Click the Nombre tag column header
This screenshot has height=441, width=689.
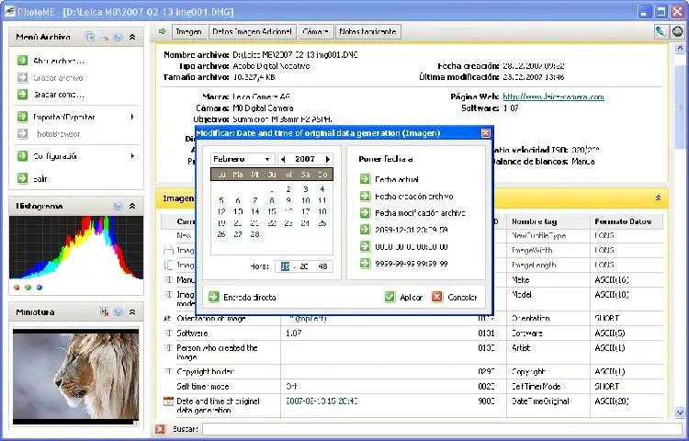point(548,221)
